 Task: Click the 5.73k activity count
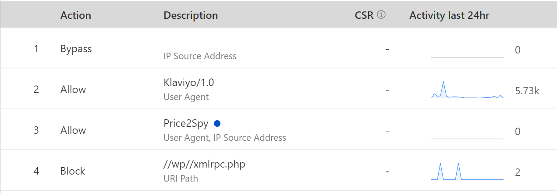click(x=527, y=91)
